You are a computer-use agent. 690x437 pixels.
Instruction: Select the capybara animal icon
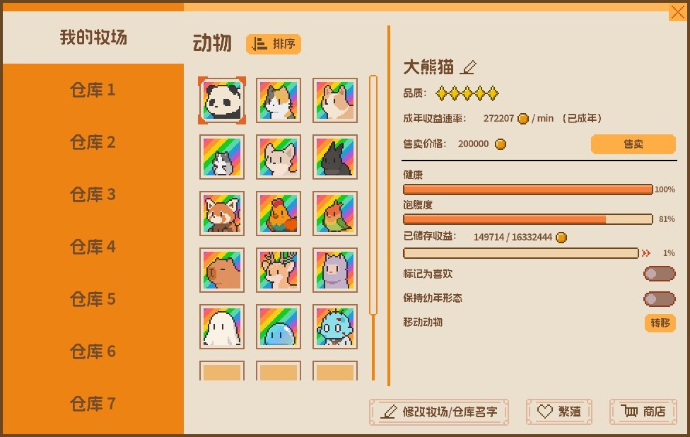click(222, 270)
